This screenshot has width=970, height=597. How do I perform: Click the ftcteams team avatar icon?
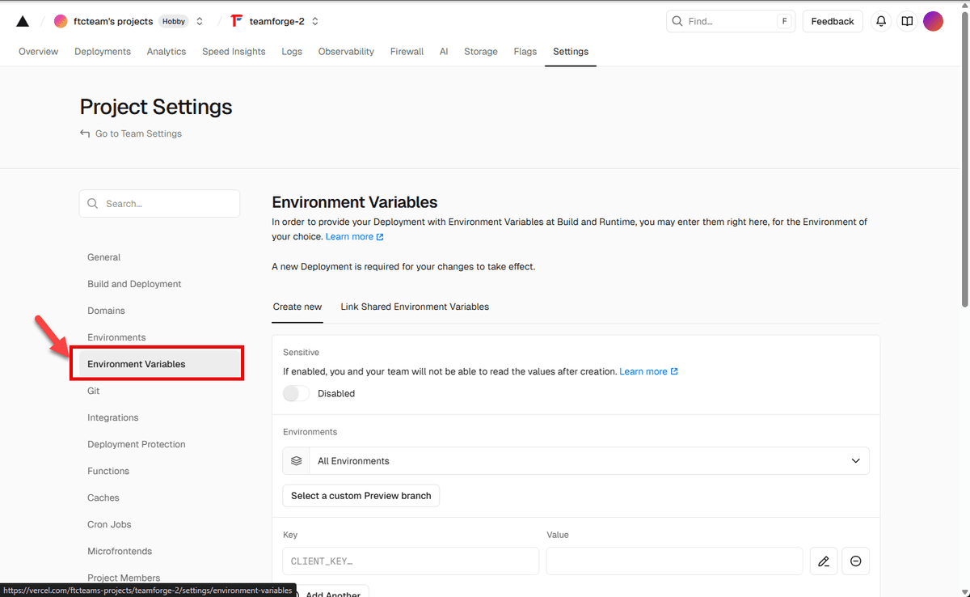pyautogui.click(x=61, y=20)
